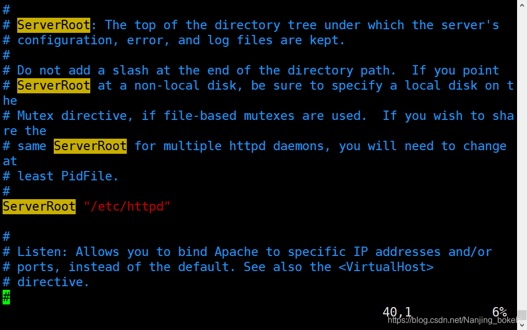Click the highlighted ServerRoot in the first comment line
The width and height of the screenshot is (527, 330).
(54, 25)
